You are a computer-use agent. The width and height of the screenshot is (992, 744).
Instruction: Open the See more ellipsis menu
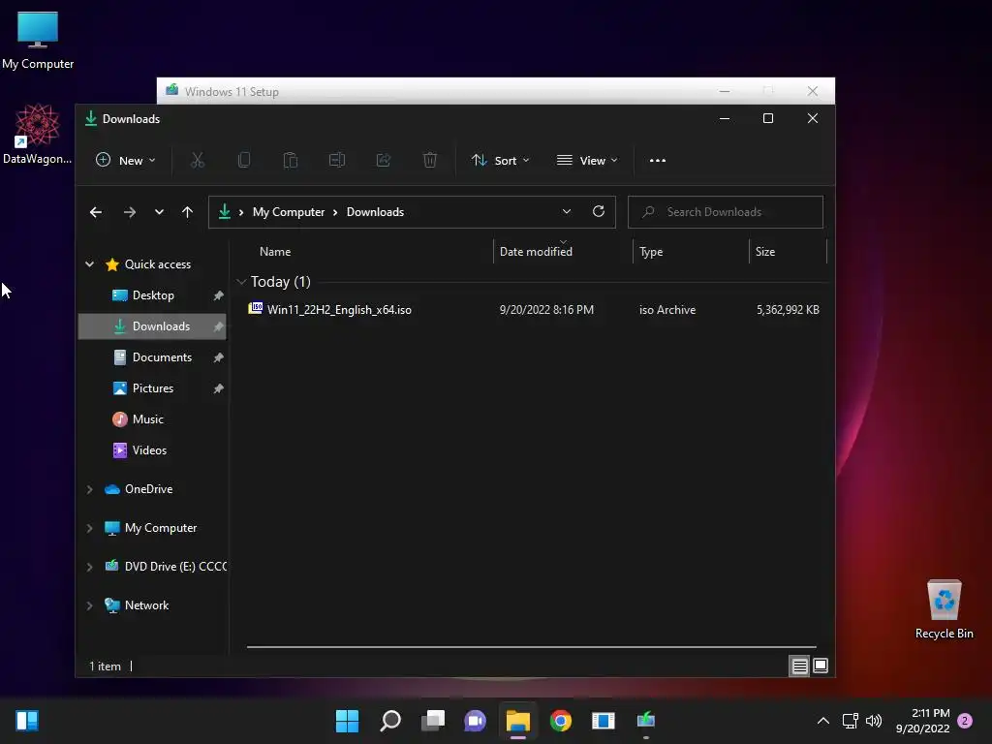click(658, 160)
